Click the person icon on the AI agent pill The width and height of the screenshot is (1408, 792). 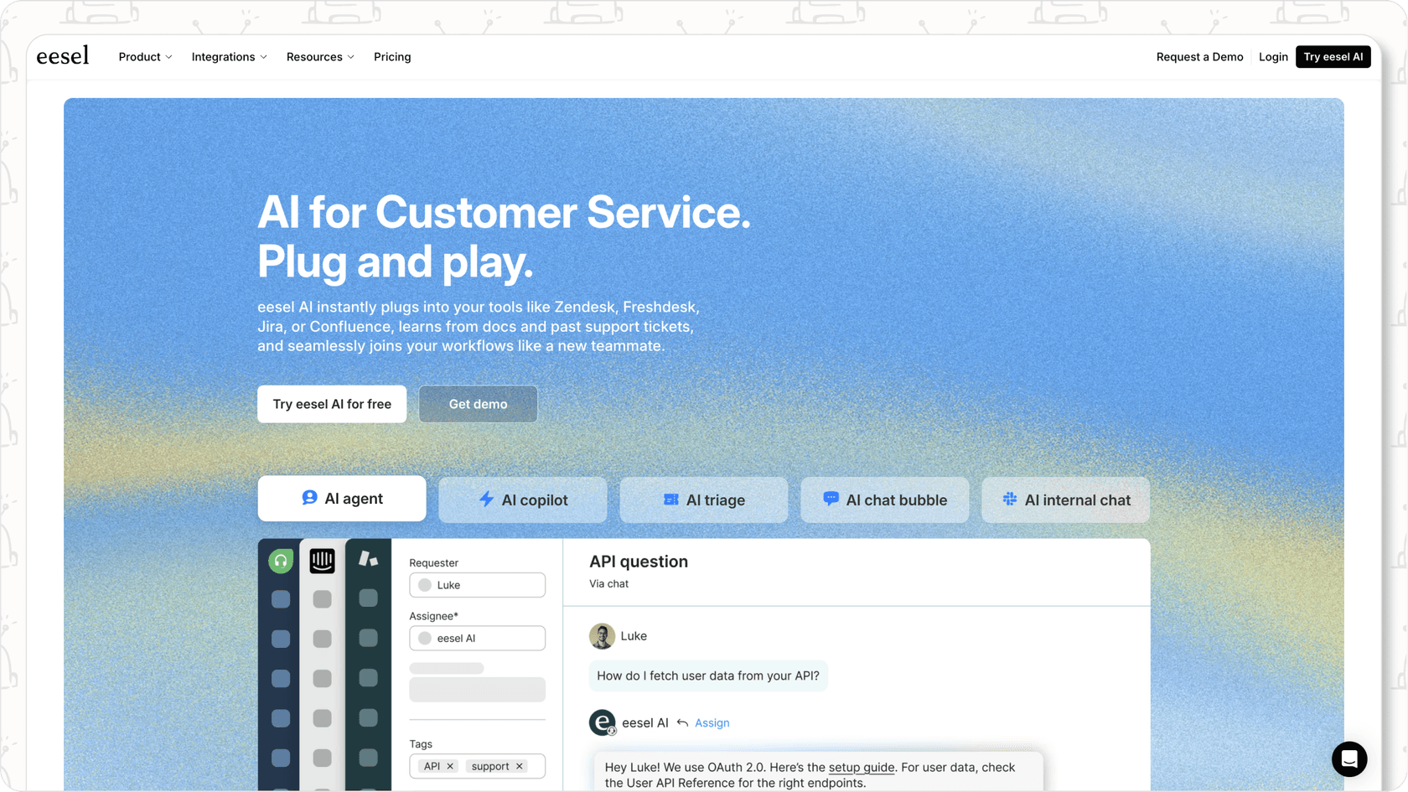click(x=309, y=498)
